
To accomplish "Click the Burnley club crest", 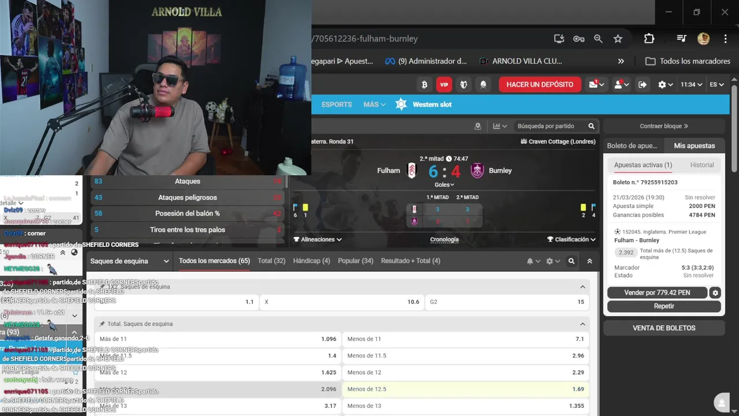I will (477, 170).
